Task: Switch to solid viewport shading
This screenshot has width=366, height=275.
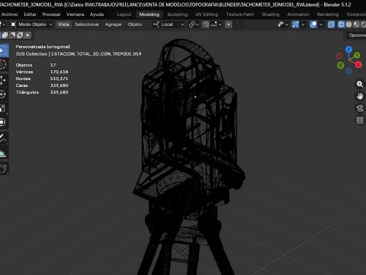Action: pyautogui.click(x=348, y=24)
